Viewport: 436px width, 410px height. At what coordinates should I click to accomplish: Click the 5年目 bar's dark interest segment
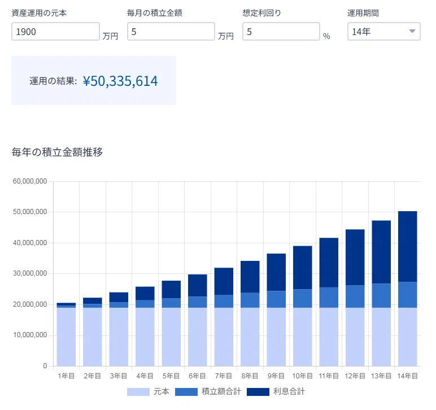point(171,289)
